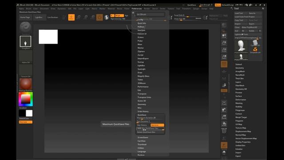Select the black secondary color swatch

point(22,113)
